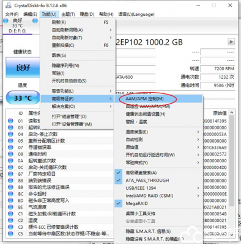This screenshot has width=241, height=244.
Task: Click status orb beside 启动-关闭循环次数 (0C)
Action: 10,167
